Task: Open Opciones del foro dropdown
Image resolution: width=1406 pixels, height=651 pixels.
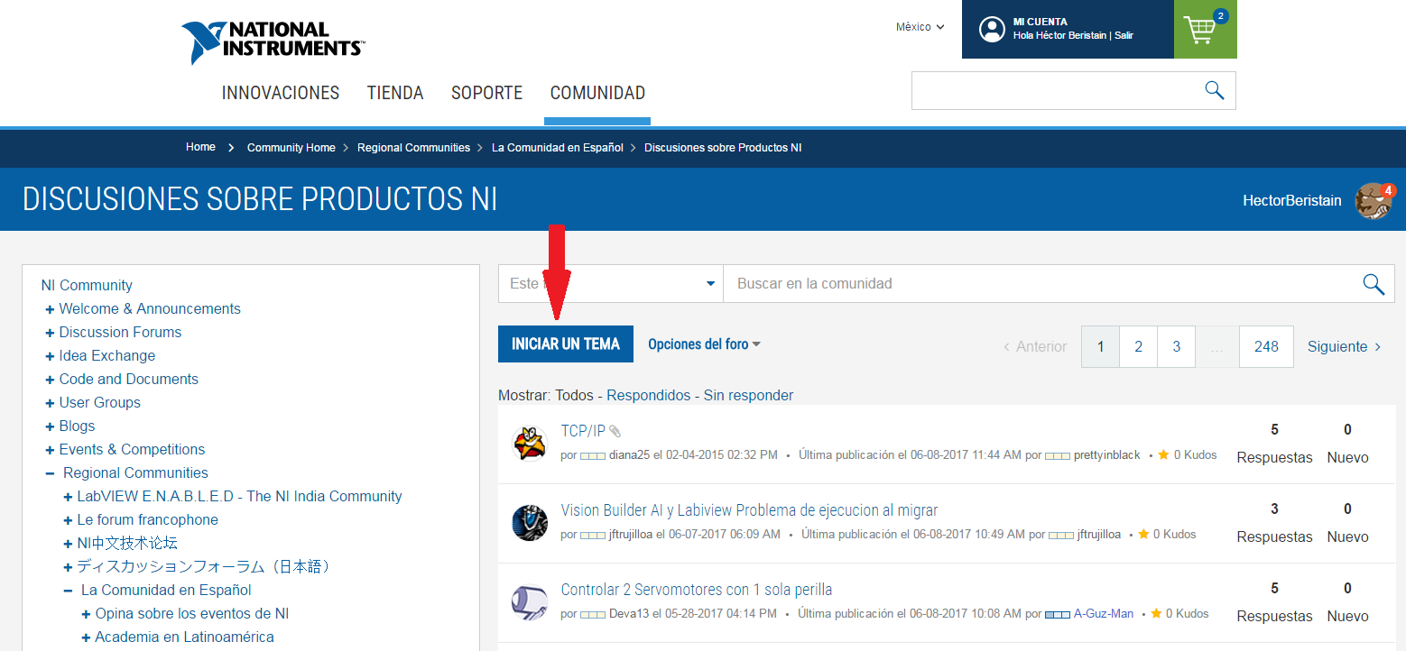Action: pos(704,344)
